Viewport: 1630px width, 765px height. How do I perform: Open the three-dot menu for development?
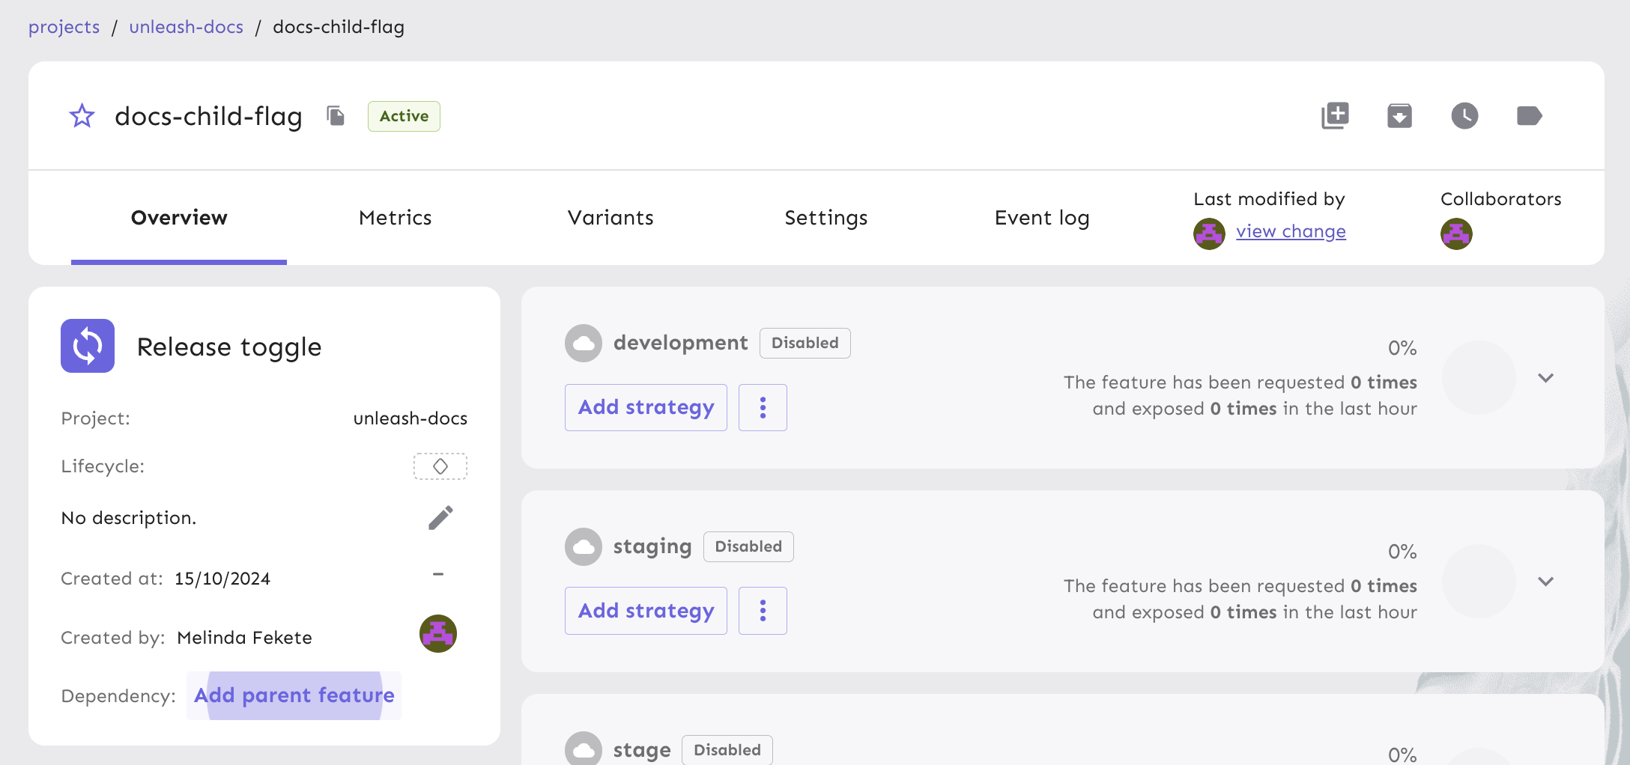pos(763,407)
